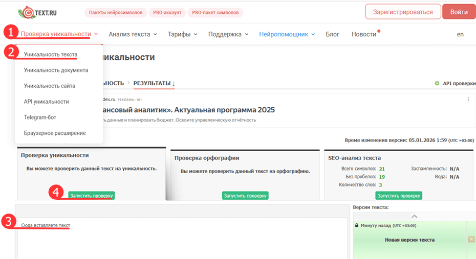Viewport: 476px width, 259px height.
Task: Collapse text versions with the up chevron
Action: pyautogui.click(x=415, y=216)
